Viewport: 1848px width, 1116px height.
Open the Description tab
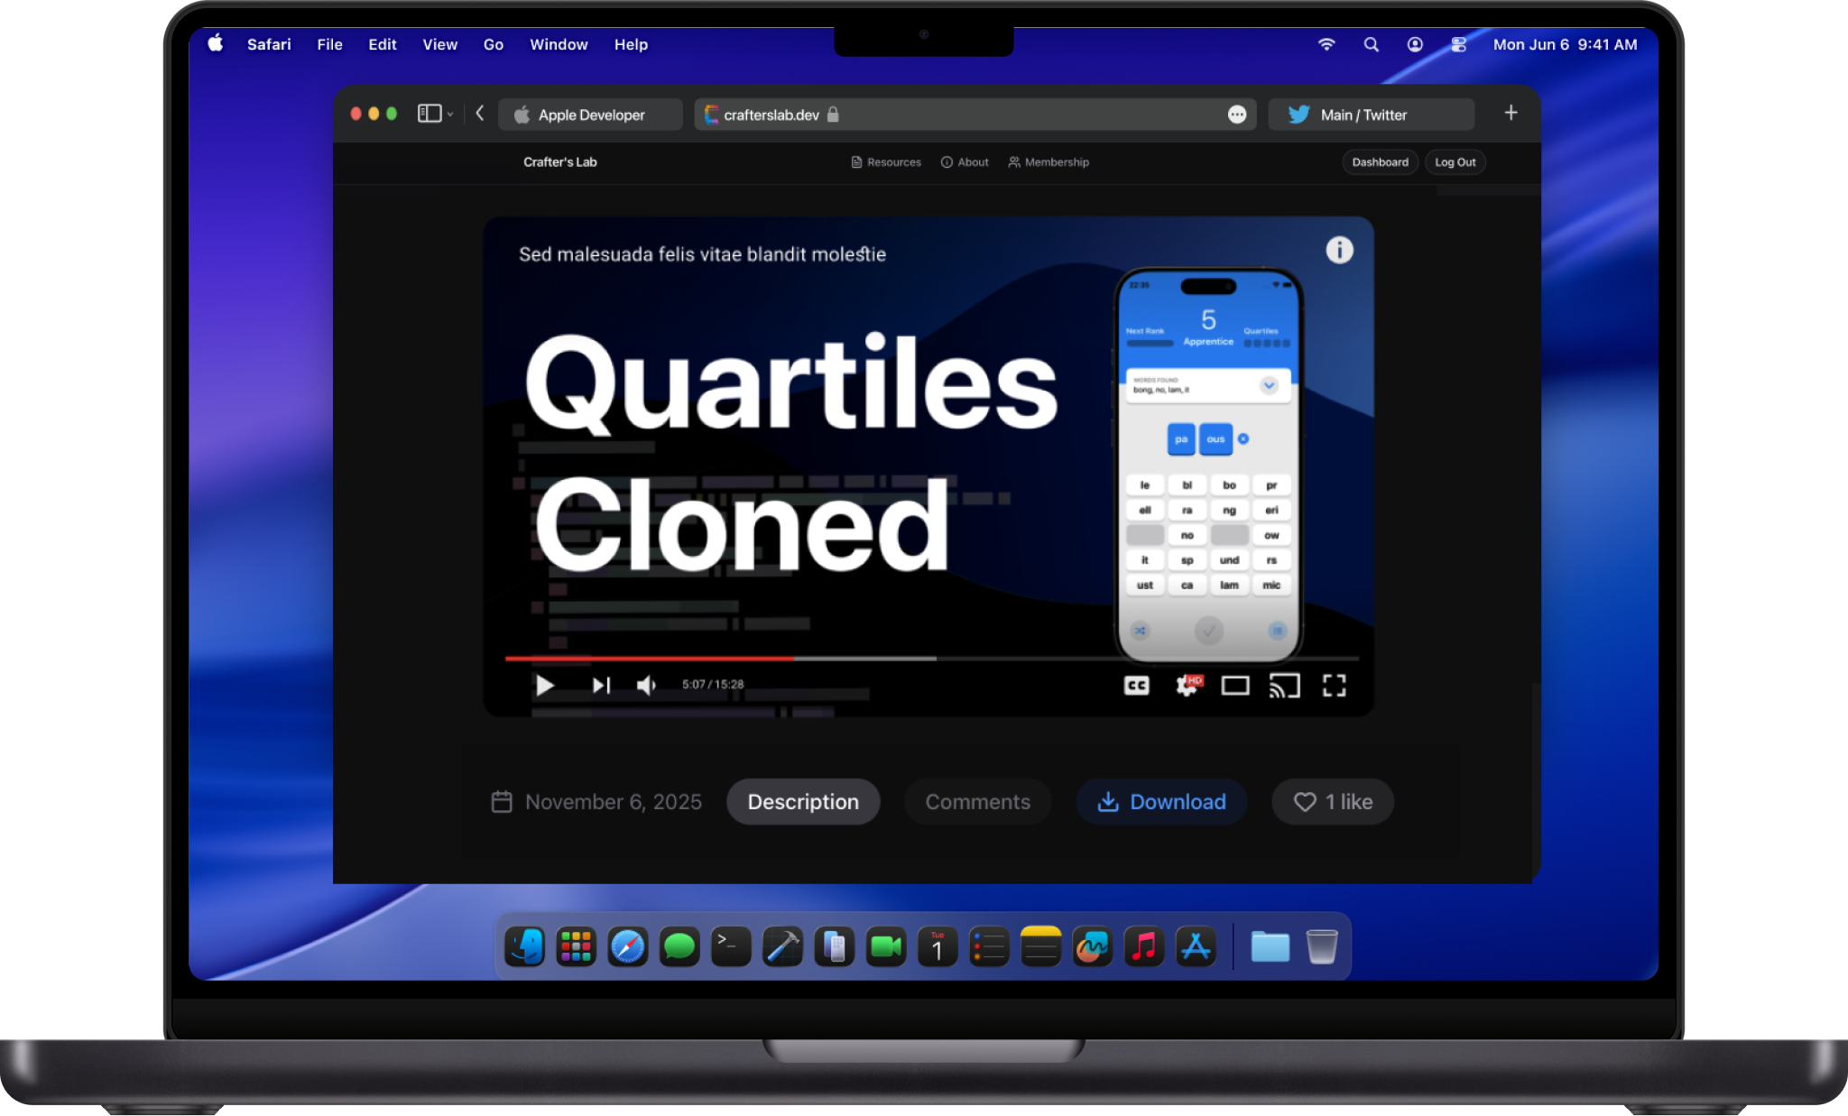(x=803, y=802)
